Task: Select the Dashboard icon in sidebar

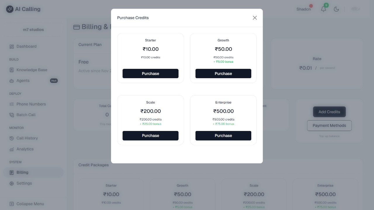Action: click(x=12, y=46)
